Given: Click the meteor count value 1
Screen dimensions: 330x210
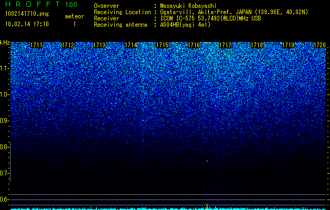Looking at the screenshot, I should 74,24.
